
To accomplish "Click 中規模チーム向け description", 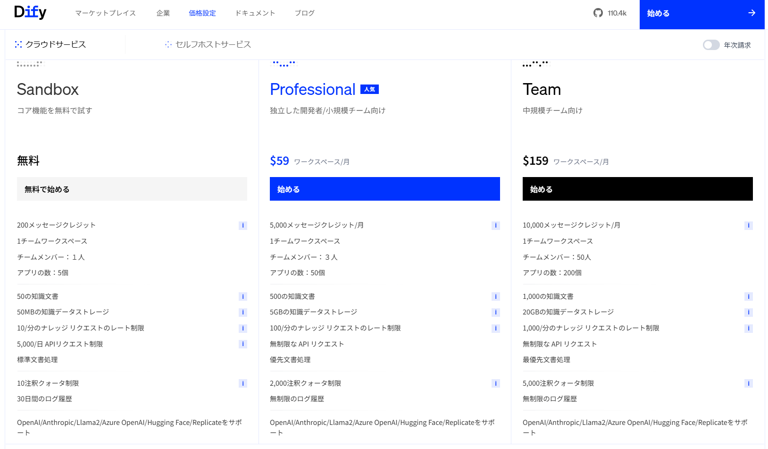I will [x=553, y=110].
